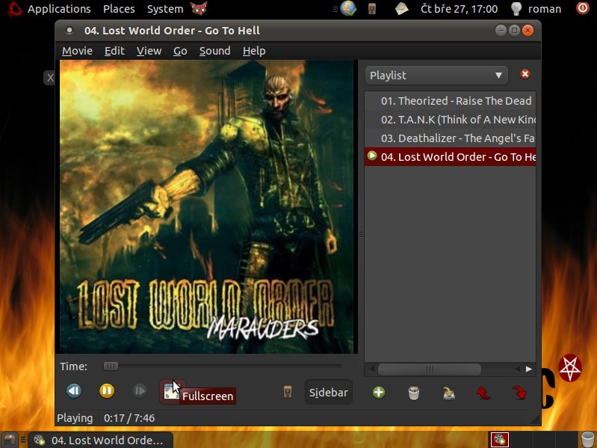
Task: Toggle the Sidebar button
Action: [329, 392]
